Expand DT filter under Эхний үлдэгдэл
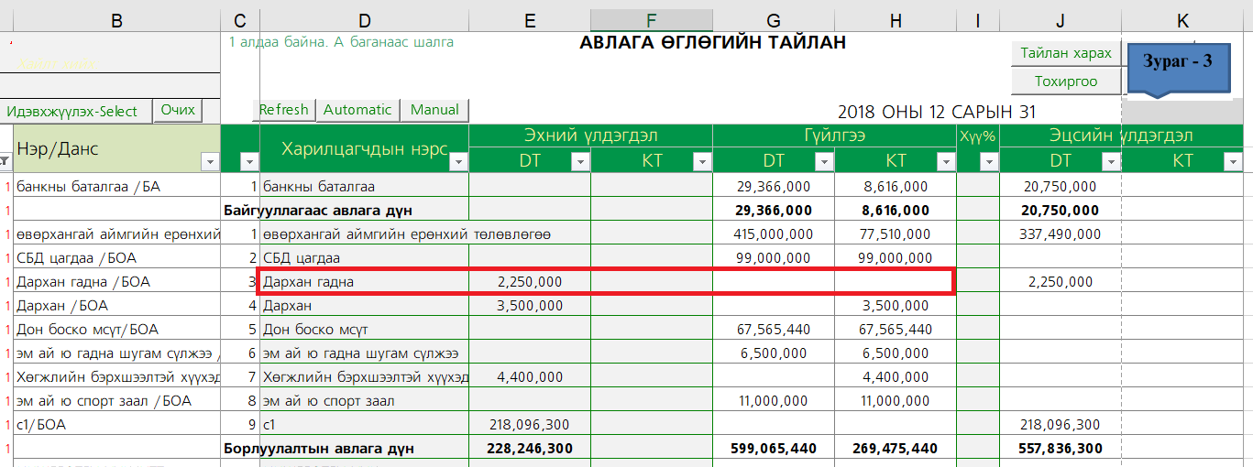Image resolution: width=1253 pixels, height=467 pixels. (580, 162)
